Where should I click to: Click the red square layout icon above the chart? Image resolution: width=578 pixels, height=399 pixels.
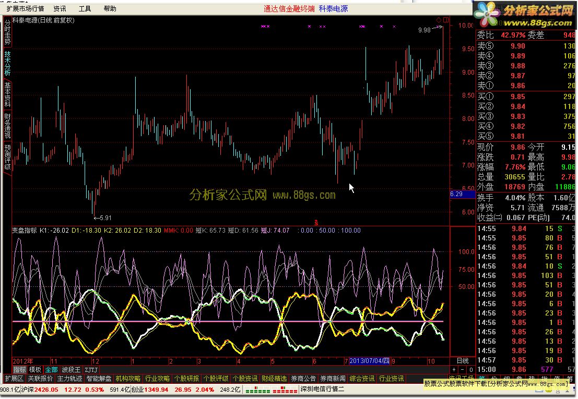(446, 20)
